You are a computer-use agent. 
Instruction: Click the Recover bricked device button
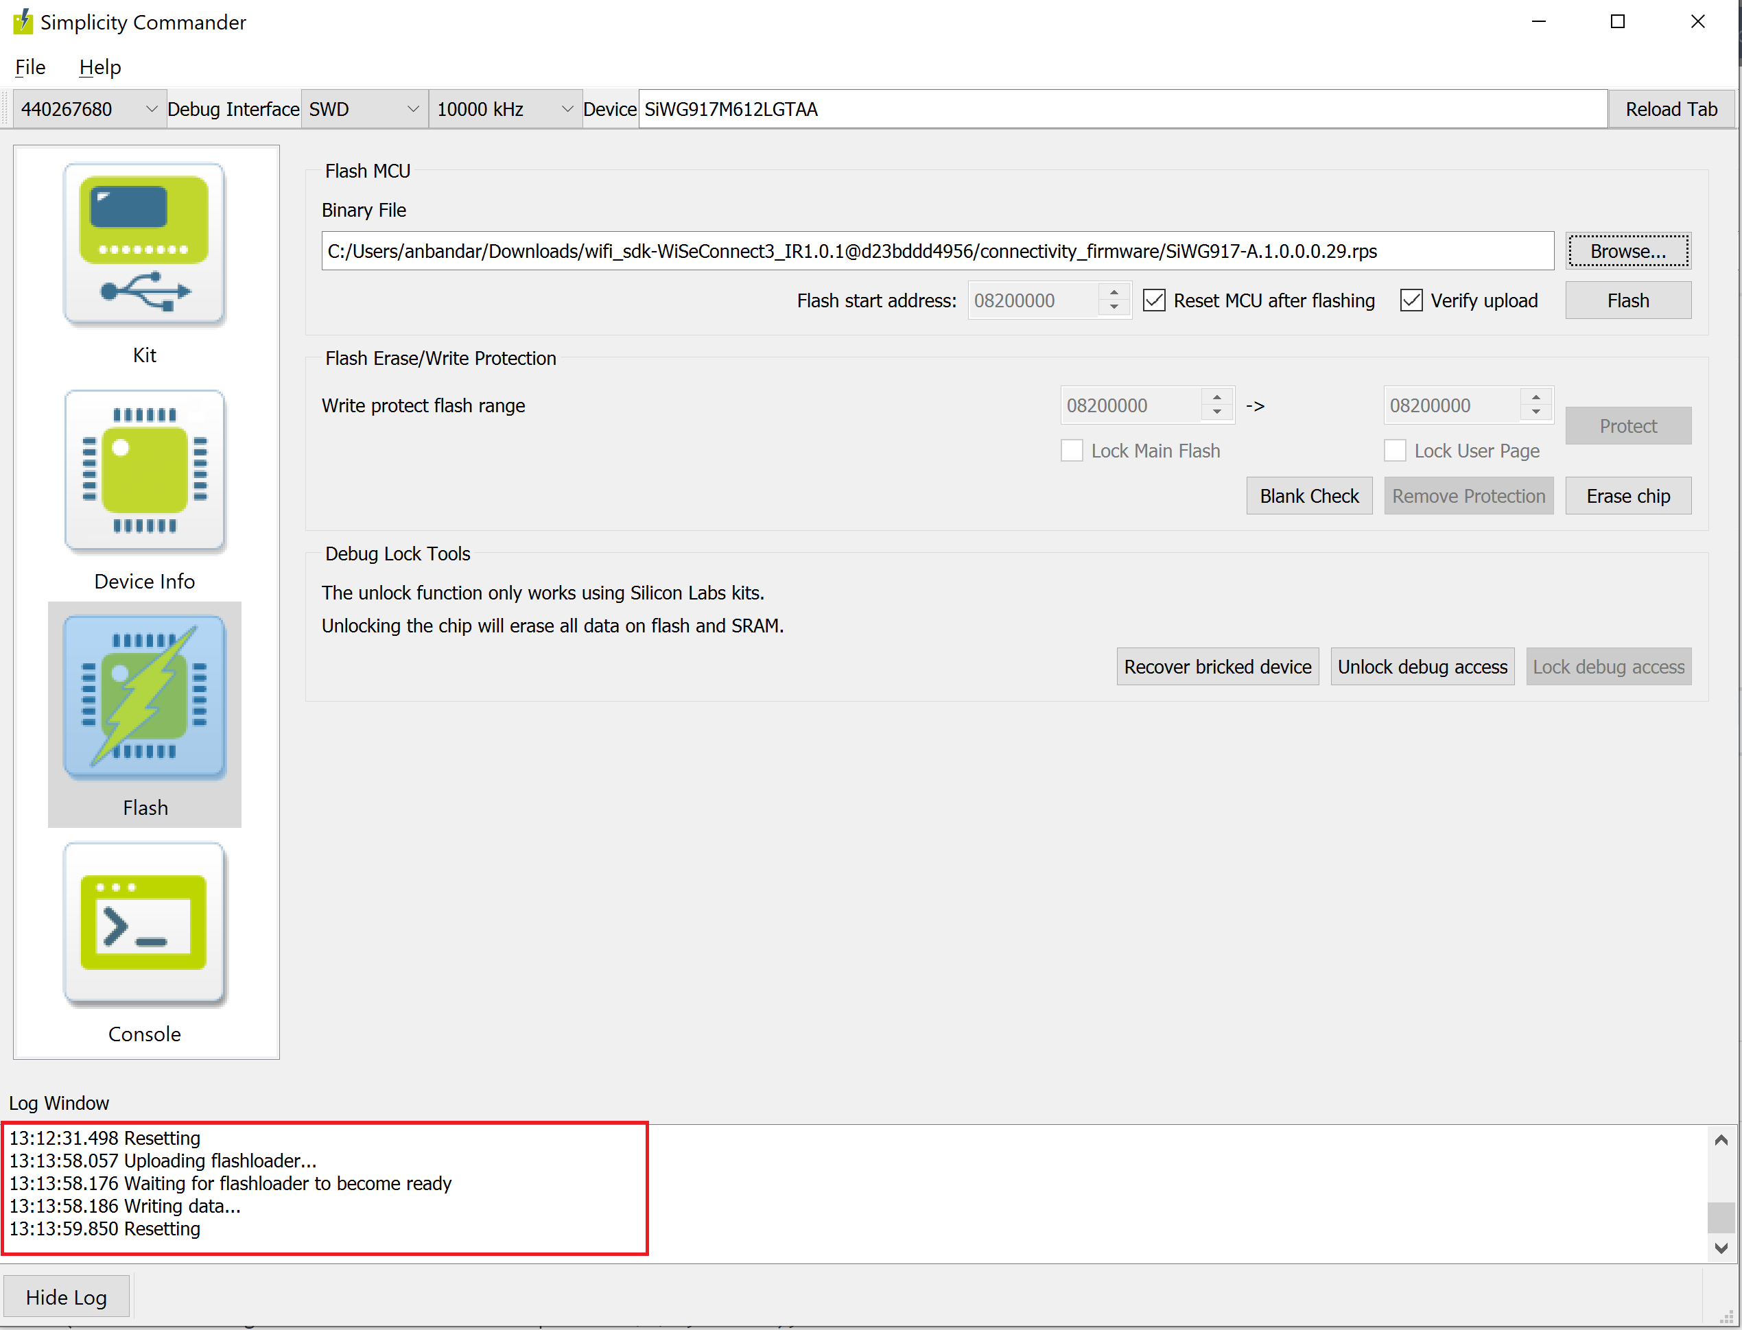[x=1217, y=667]
